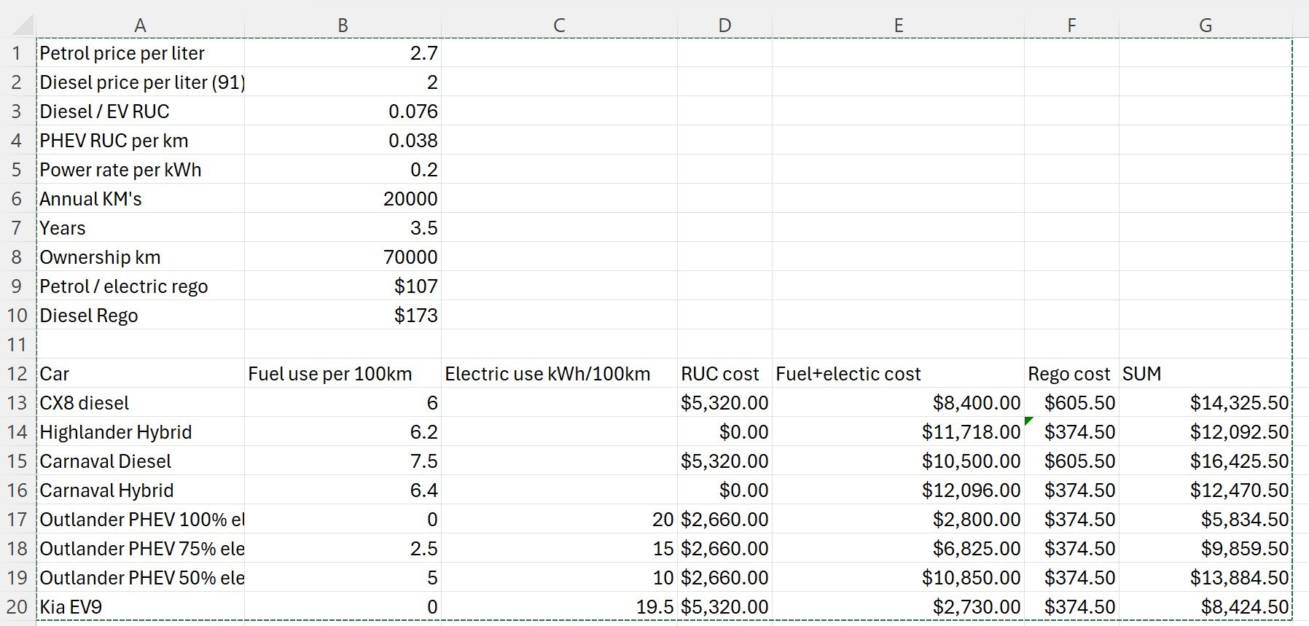Click the $107 rego value
This screenshot has width=1309, height=626.
tap(343, 286)
